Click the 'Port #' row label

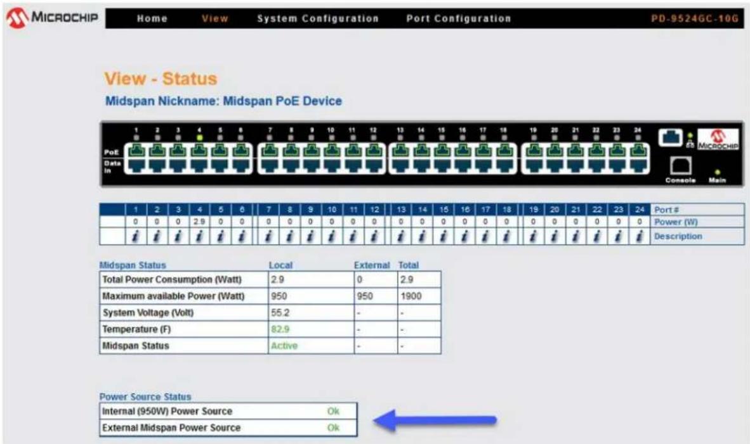click(x=667, y=210)
